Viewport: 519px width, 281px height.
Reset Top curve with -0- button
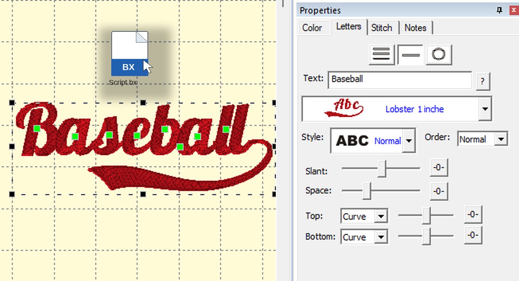click(x=473, y=215)
